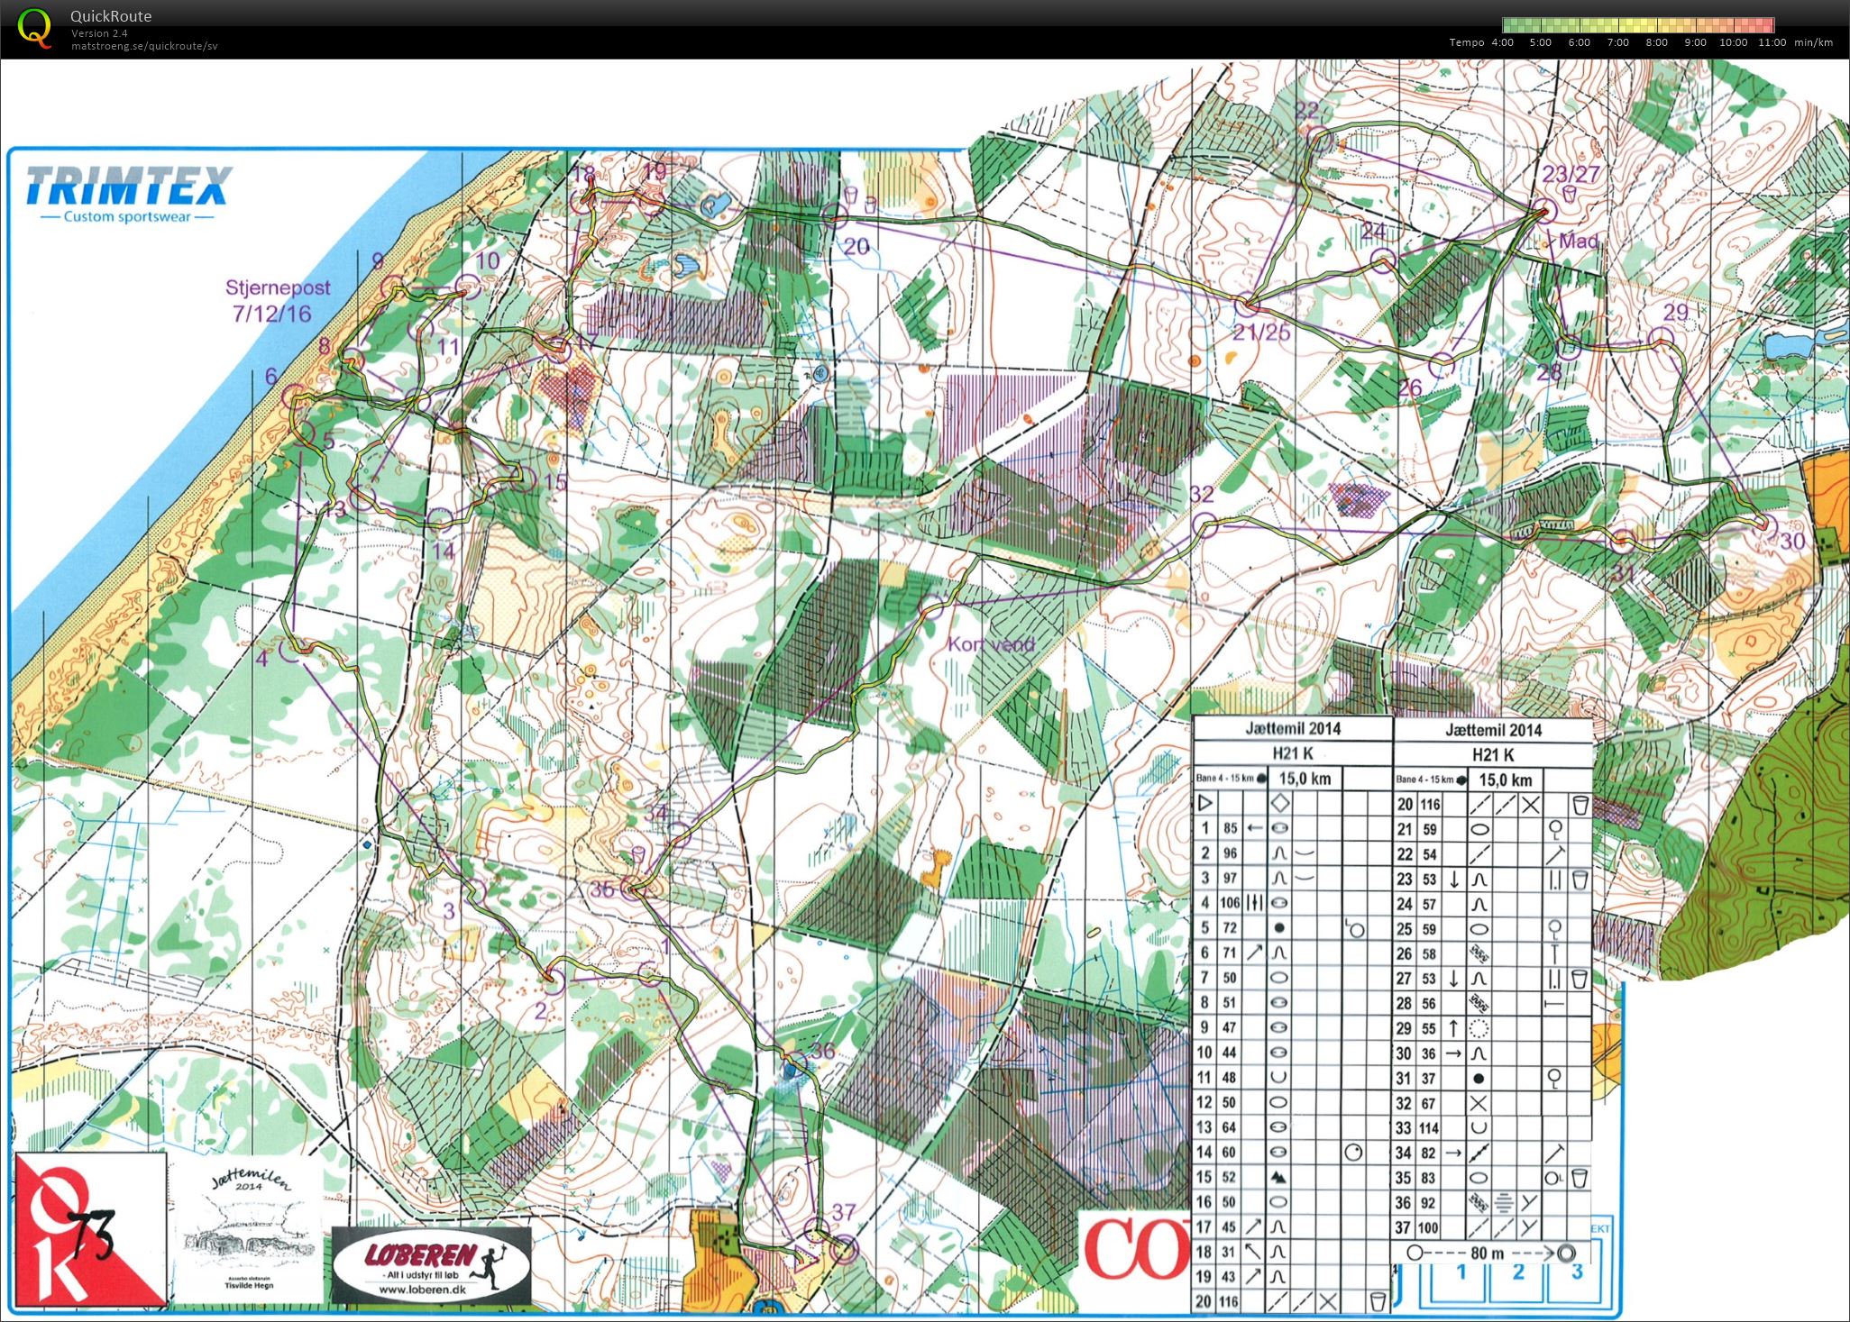Click control circle 2

click(x=552, y=981)
